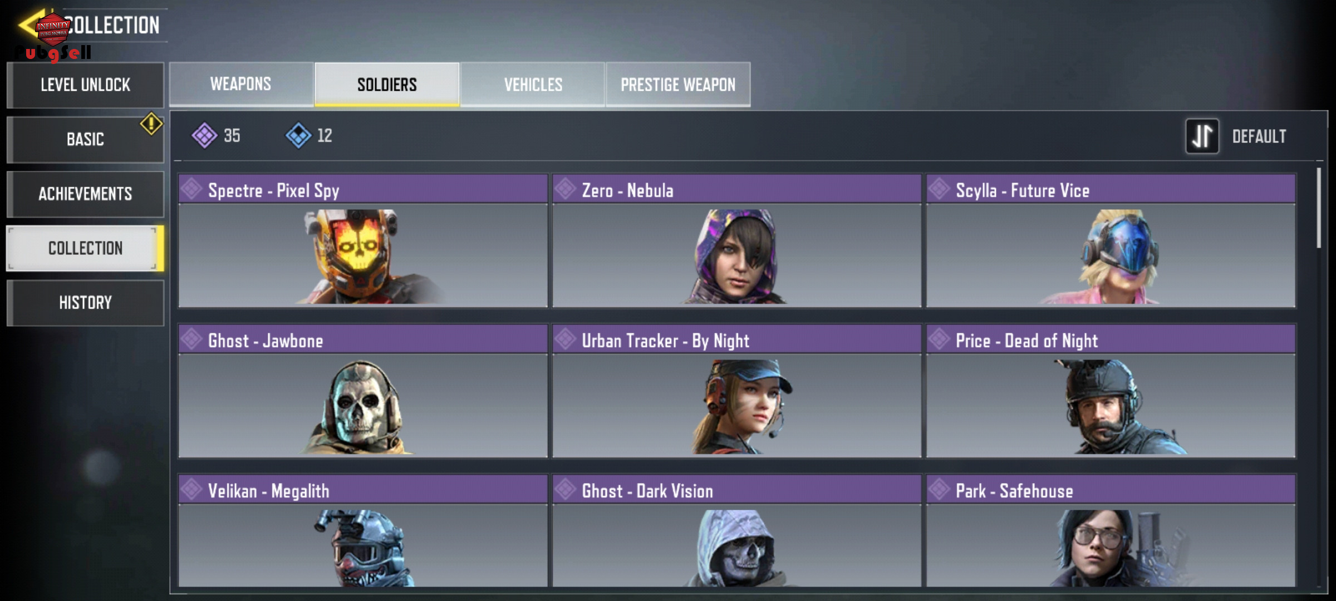Click the sort order arrows icon
The height and width of the screenshot is (601, 1336).
[1202, 136]
